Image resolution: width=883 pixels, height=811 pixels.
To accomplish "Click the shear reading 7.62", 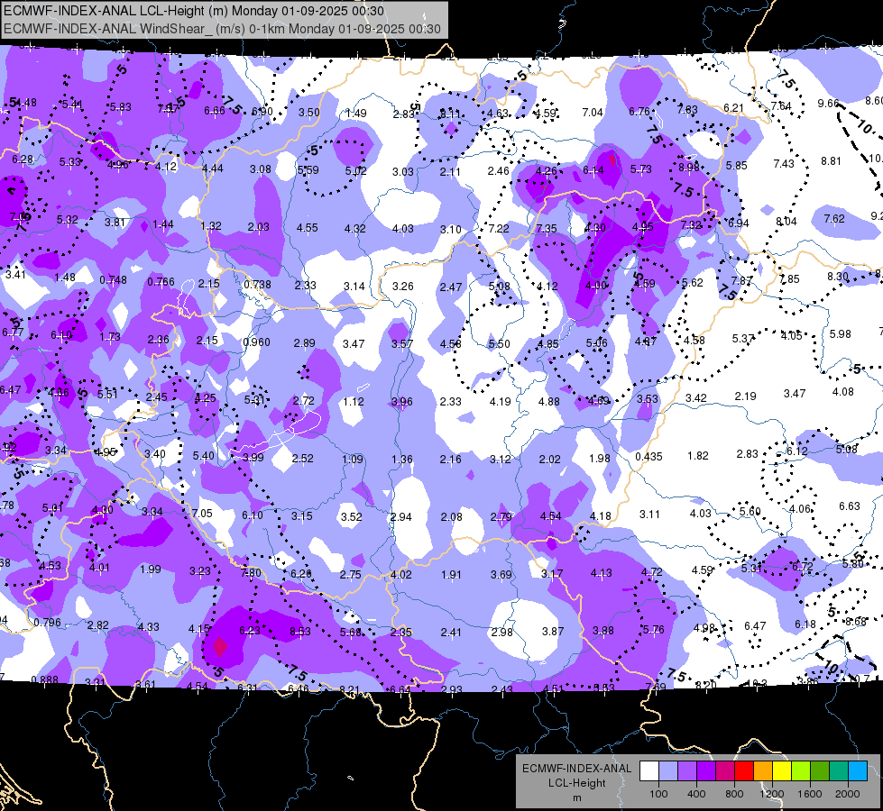I will coord(834,218).
